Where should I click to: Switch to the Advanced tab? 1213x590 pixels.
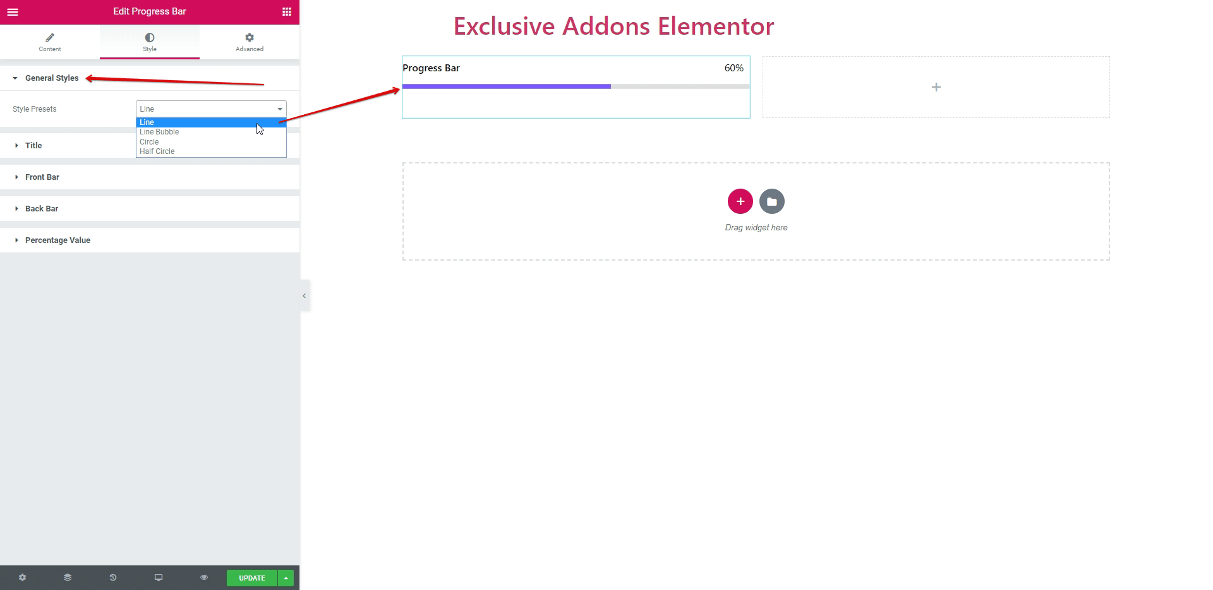point(250,42)
